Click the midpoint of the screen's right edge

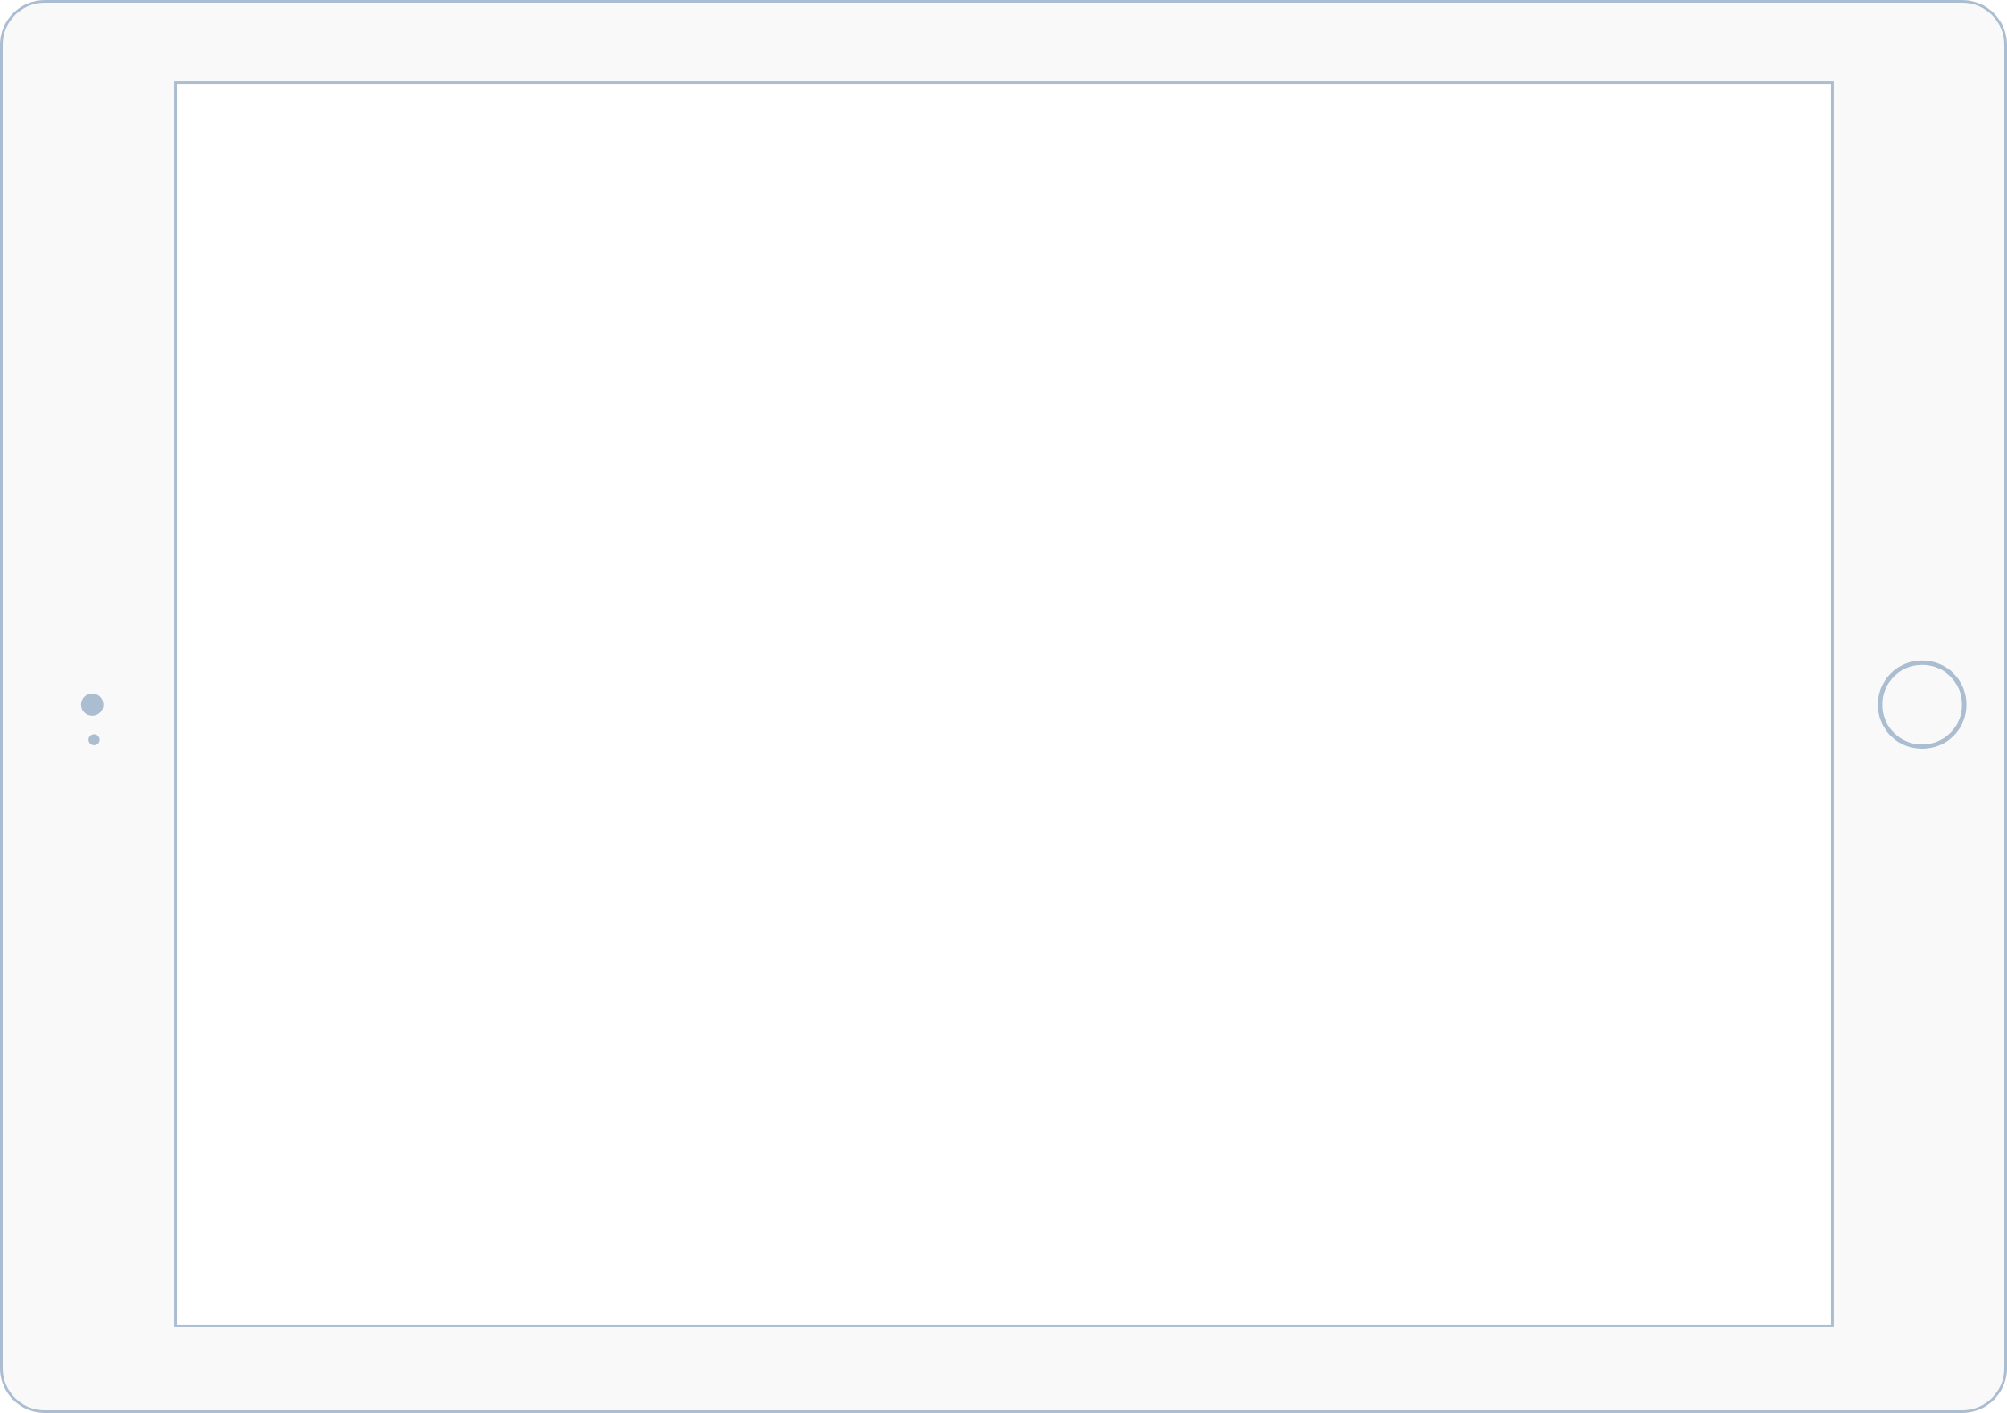1832,704
